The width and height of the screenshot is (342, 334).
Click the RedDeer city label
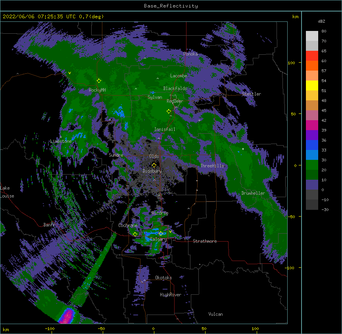point(175,101)
